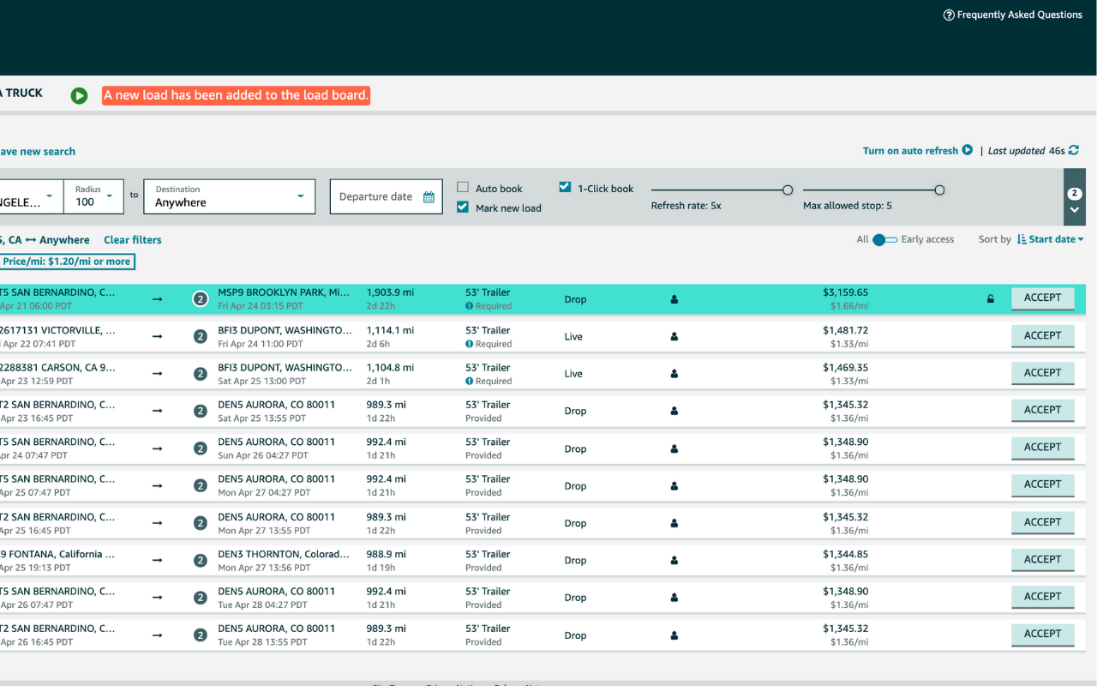Image resolution: width=1097 pixels, height=686 pixels.
Task: Click driver icon on $1,469.35 row
Action: [674, 374]
